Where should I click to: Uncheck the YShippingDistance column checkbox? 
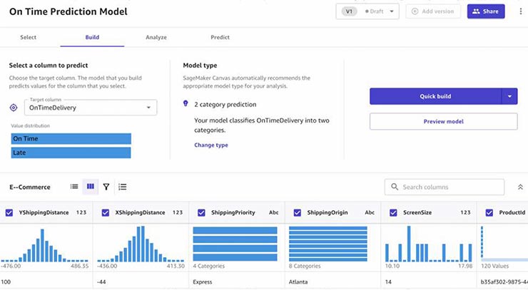coord(9,212)
